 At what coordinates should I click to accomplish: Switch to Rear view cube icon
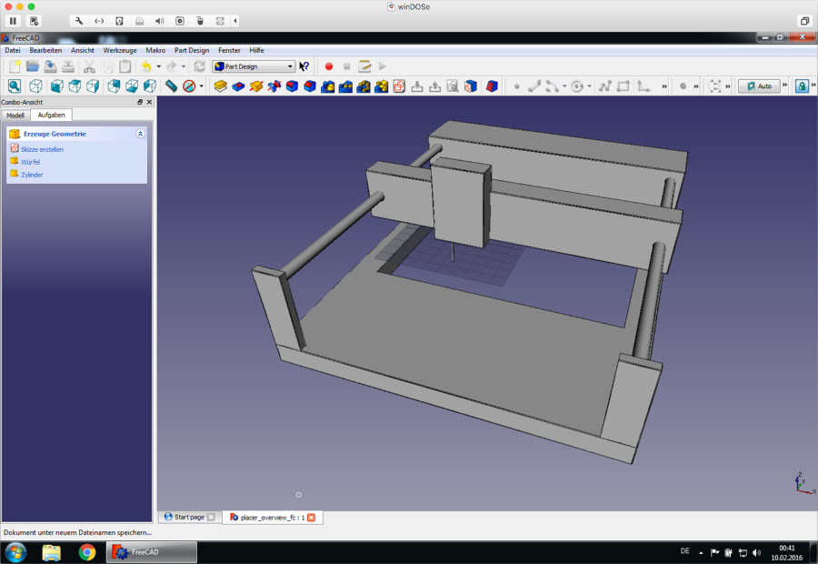pyautogui.click(x=114, y=86)
